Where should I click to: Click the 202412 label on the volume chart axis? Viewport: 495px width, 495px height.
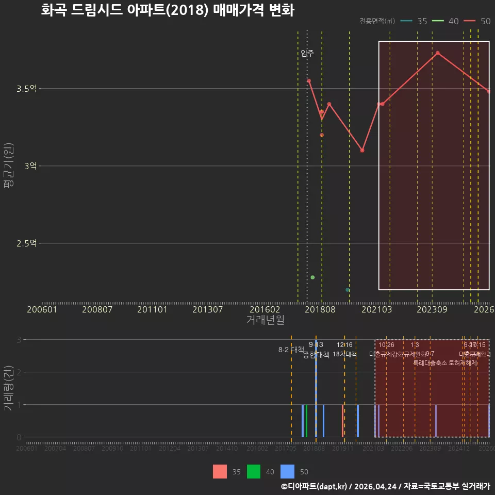[x=459, y=448]
